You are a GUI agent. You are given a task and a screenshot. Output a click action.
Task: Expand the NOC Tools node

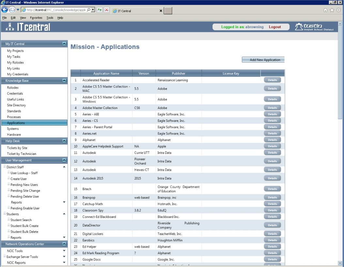64,251
